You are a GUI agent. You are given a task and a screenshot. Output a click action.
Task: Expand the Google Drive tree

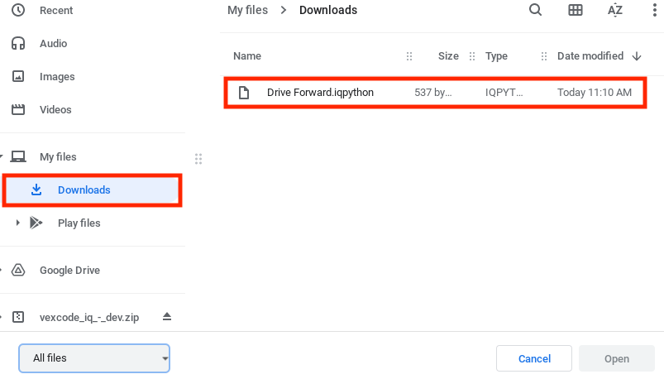coord(2,271)
